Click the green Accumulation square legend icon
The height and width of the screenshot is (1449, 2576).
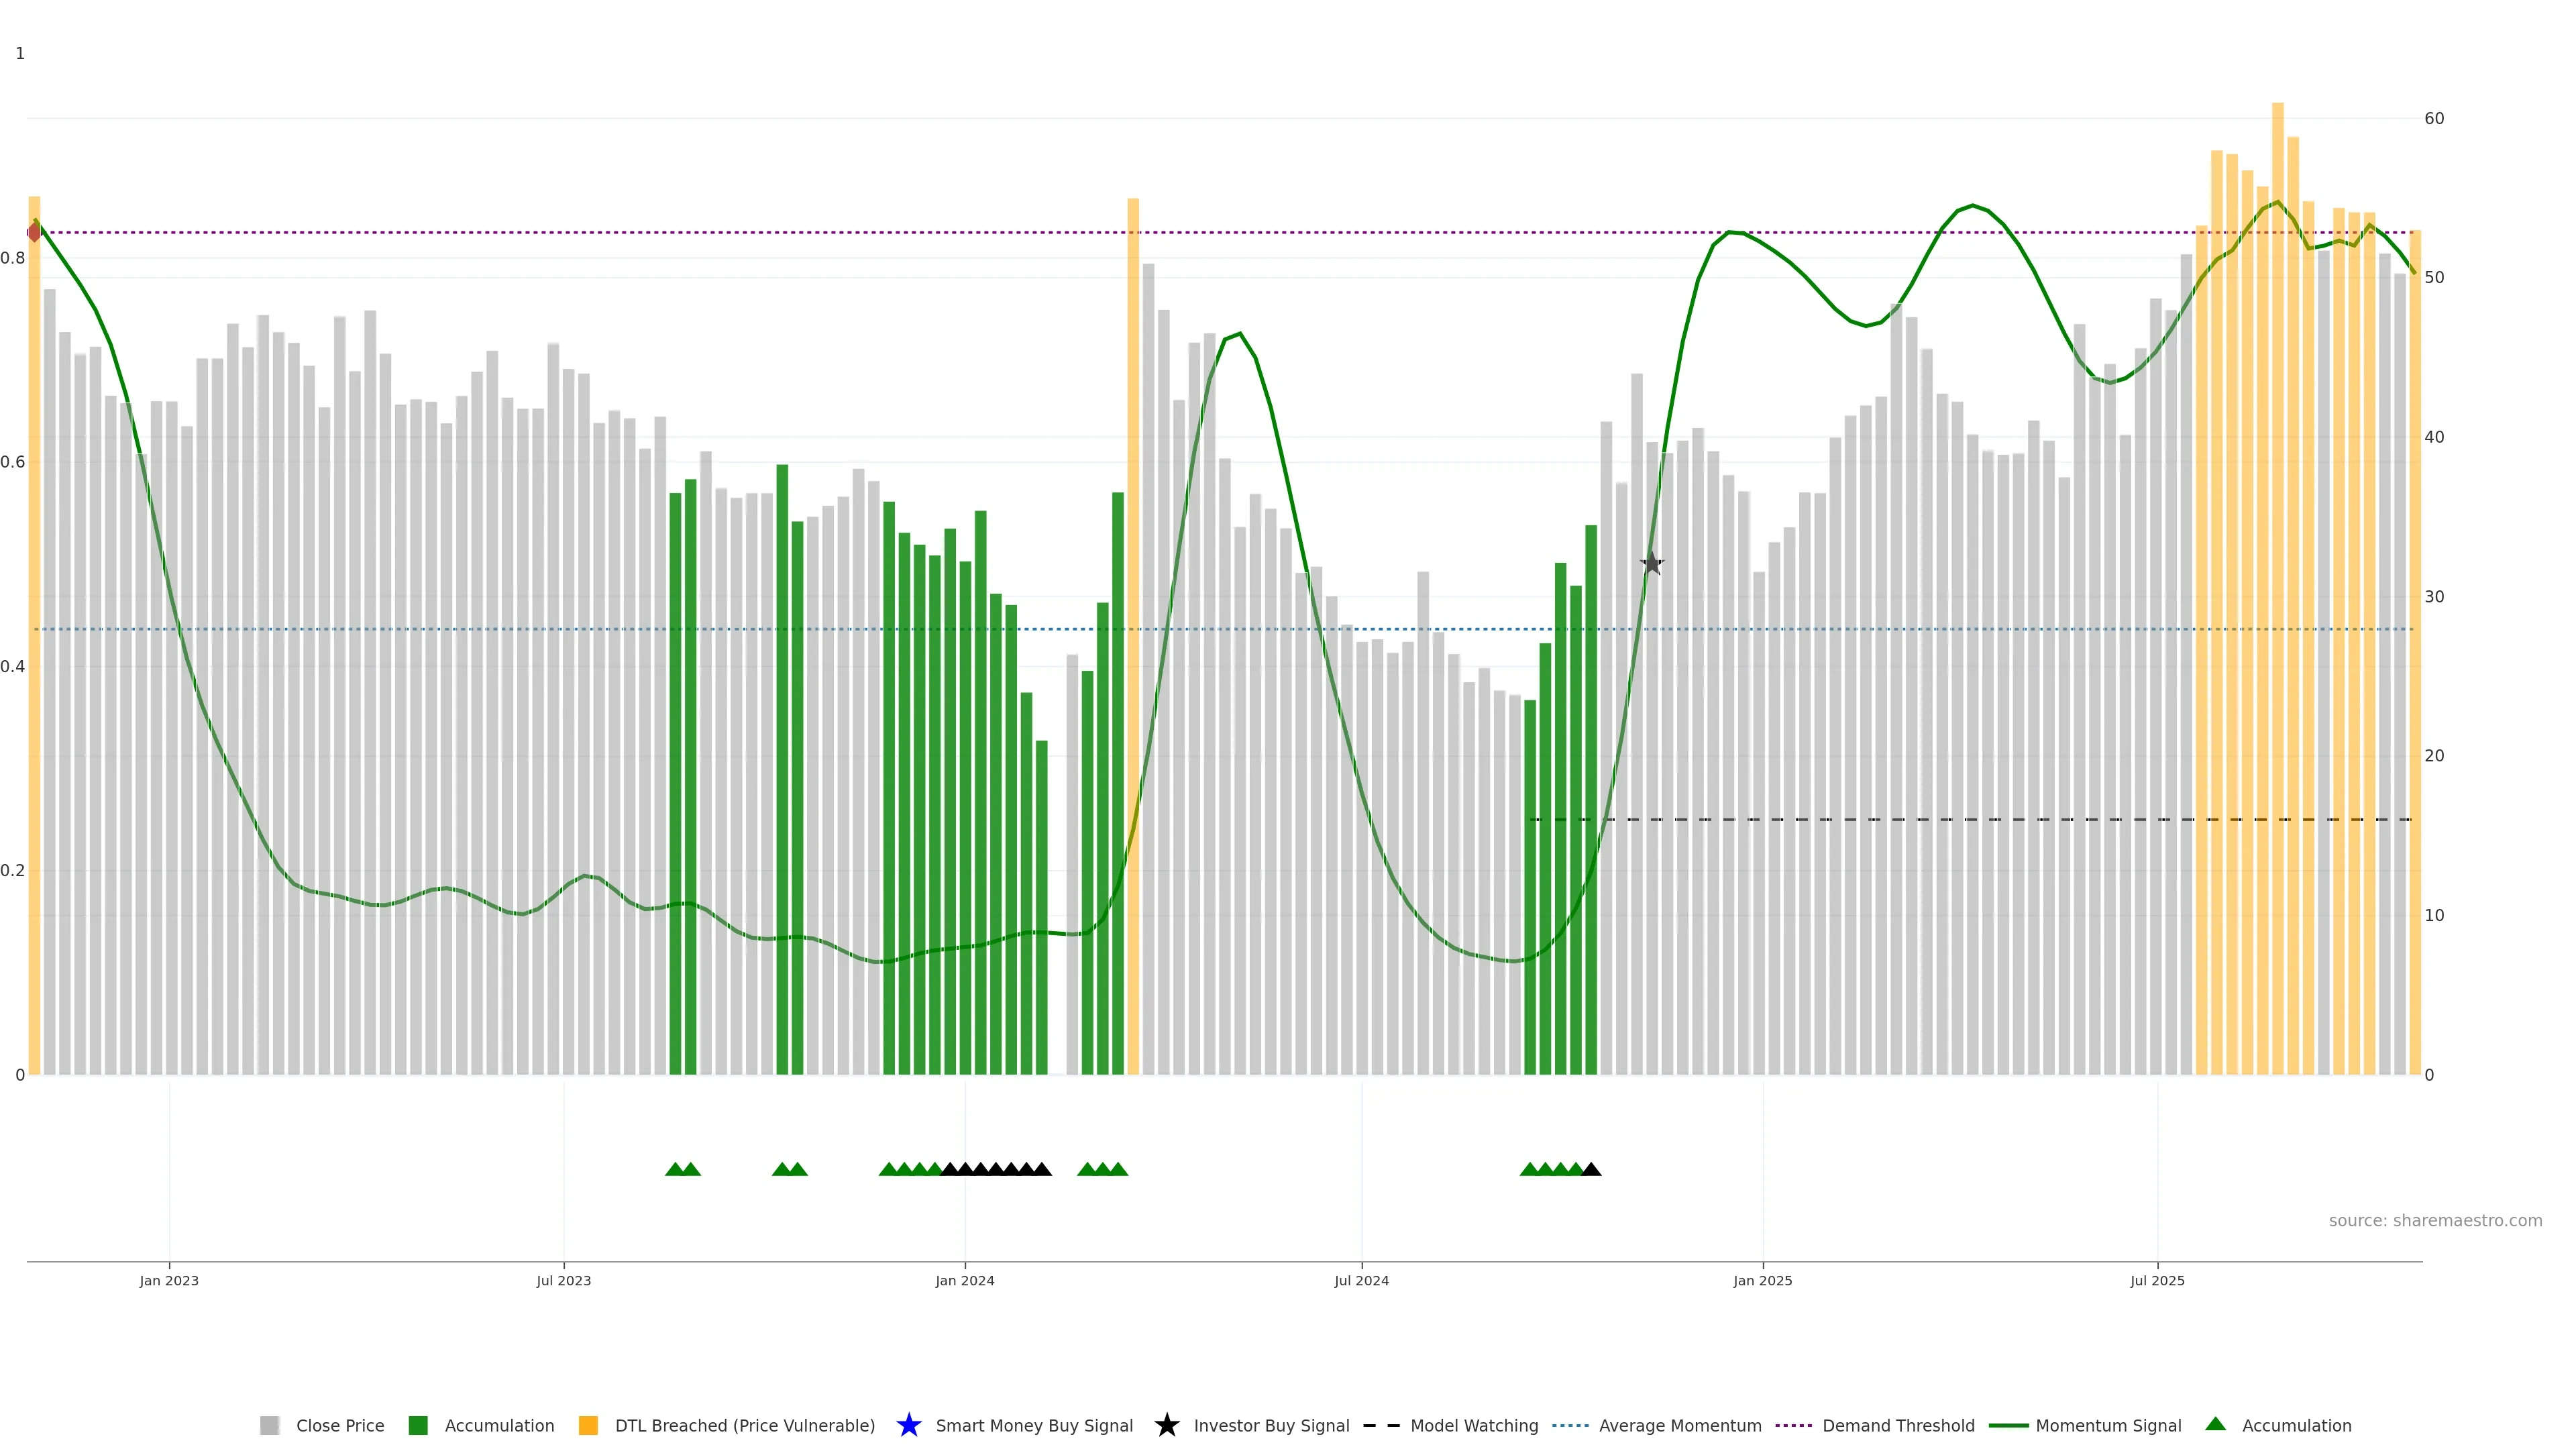pos(418,1425)
